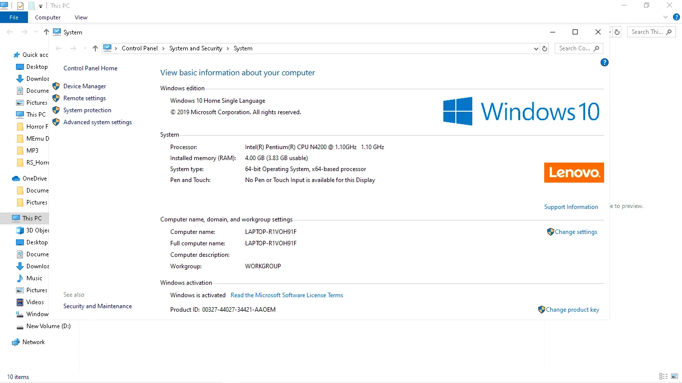Open the File tab in This PC
This screenshot has width=682, height=383.
[14, 17]
